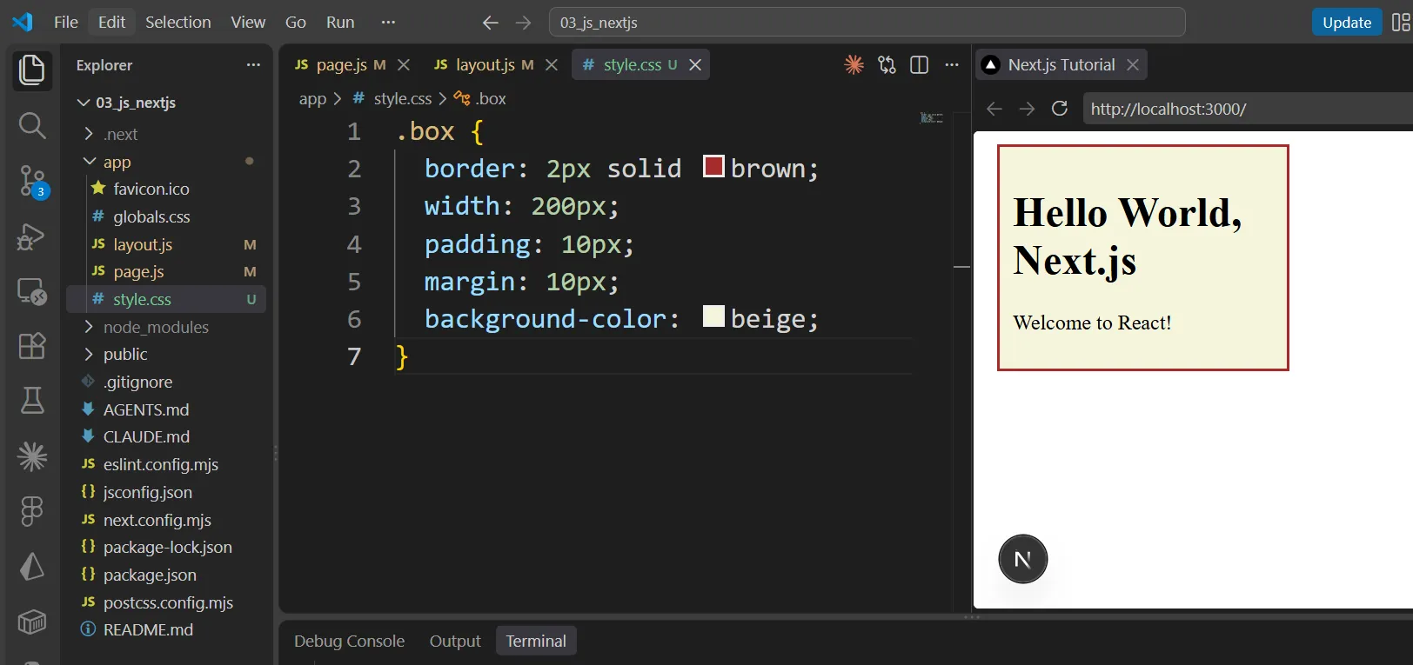The height and width of the screenshot is (665, 1413).
Task: Show more menu items via ellipsis
Action: pyautogui.click(x=389, y=23)
